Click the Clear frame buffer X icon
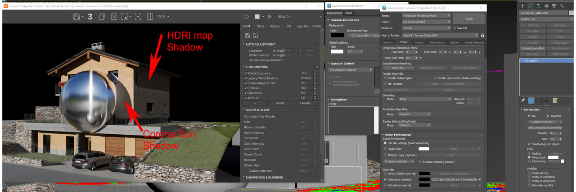The width and height of the screenshot is (576, 192). point(114,17)
